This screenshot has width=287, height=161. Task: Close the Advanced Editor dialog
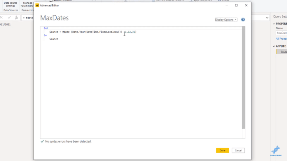coord(246,5)
